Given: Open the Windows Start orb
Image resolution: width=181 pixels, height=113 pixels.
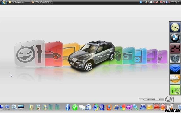Looking at the screenshot, I should pos(4,2).
